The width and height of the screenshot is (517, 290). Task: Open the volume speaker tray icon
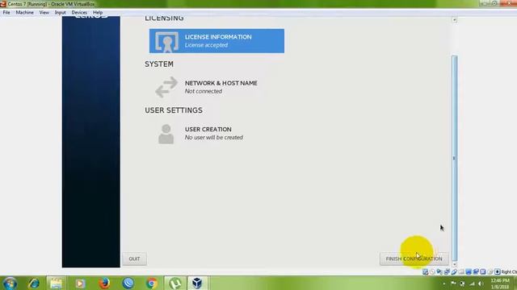coord(481,284)
